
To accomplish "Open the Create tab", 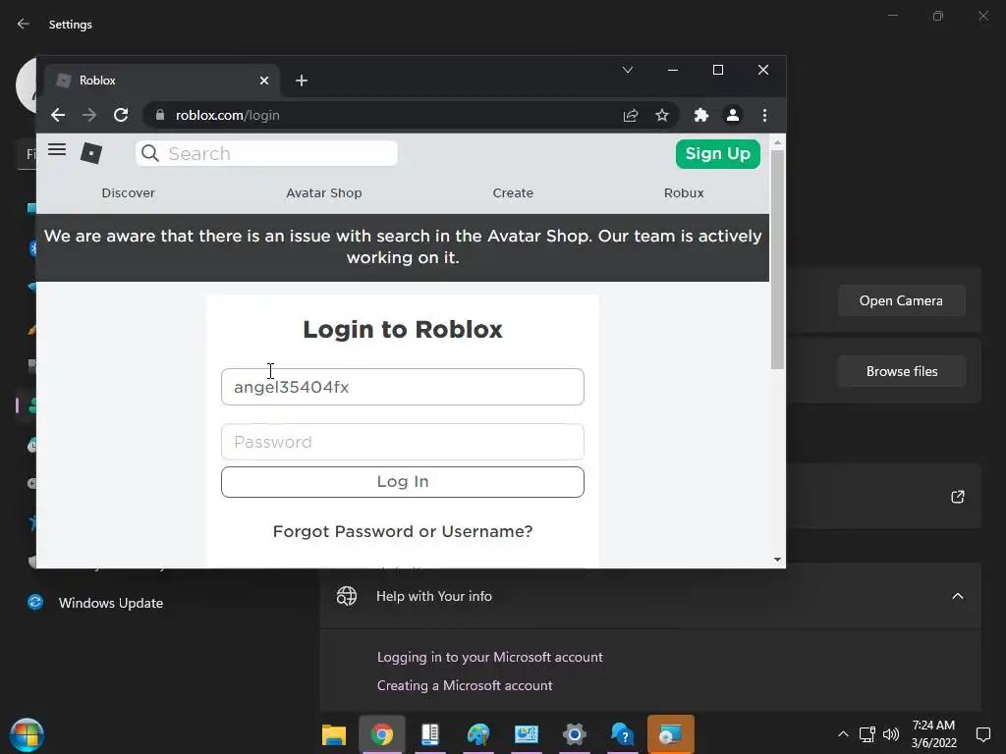I will (513, 193).
